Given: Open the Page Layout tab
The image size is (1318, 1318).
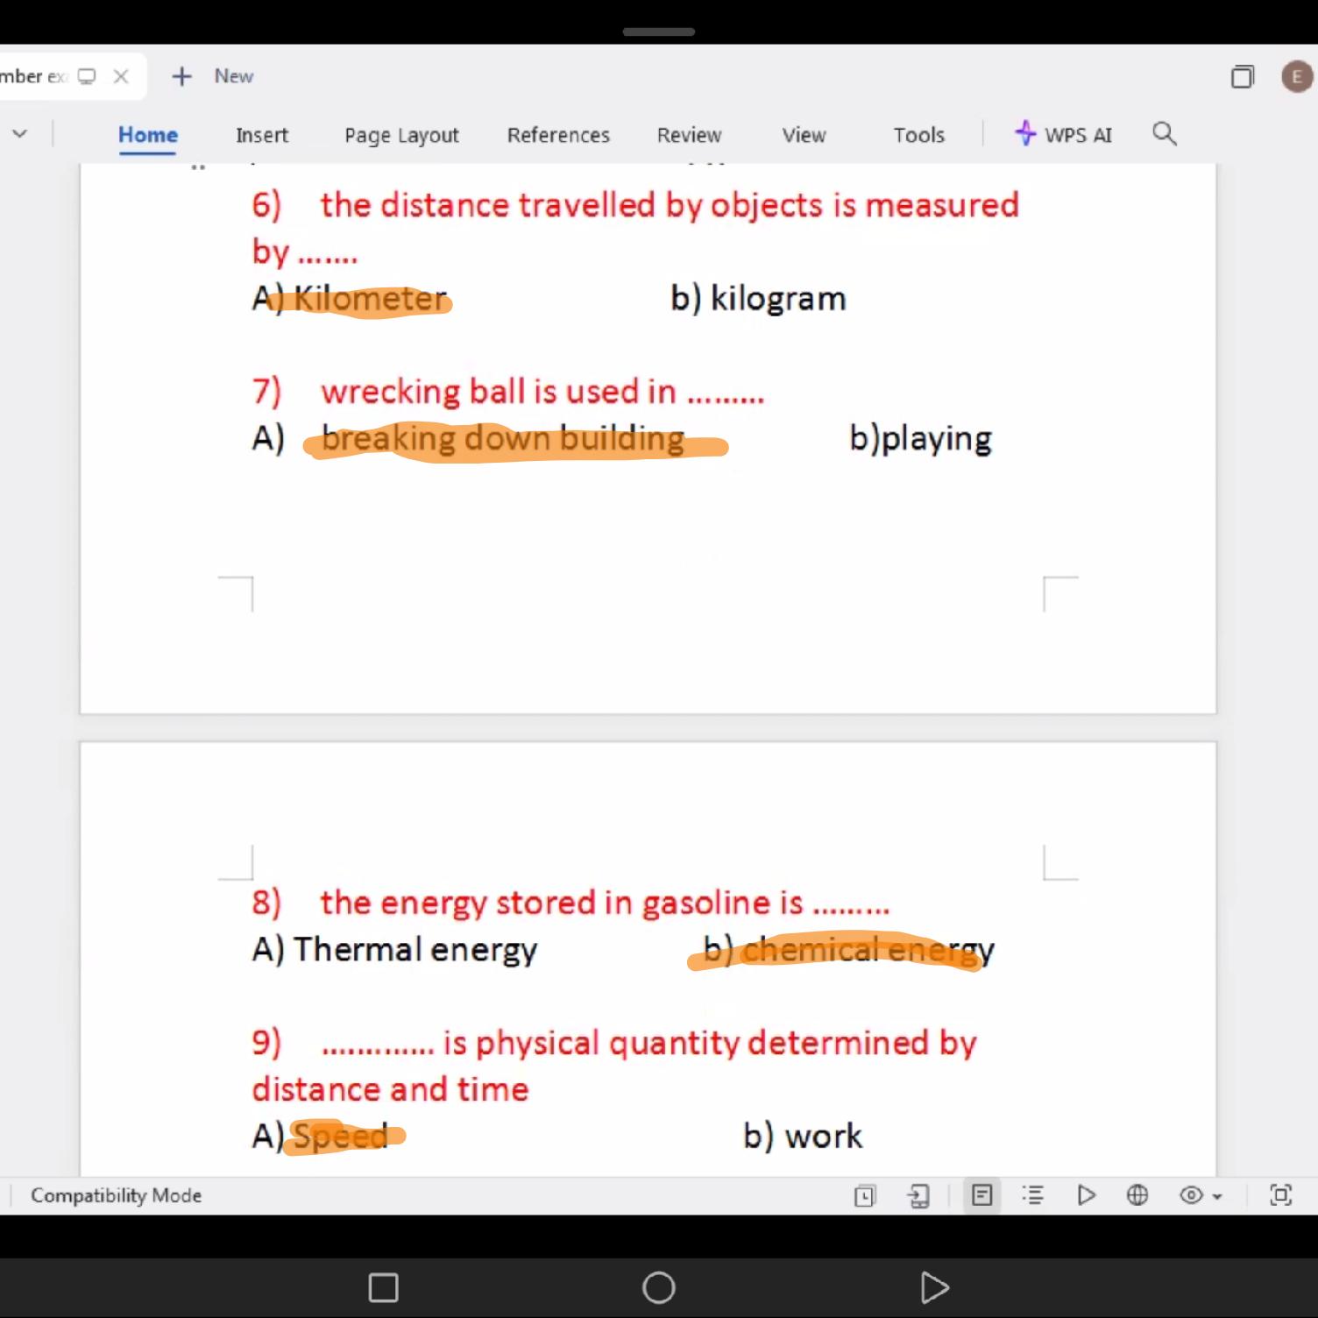Looking at the screenshot, I should (401, 135).
